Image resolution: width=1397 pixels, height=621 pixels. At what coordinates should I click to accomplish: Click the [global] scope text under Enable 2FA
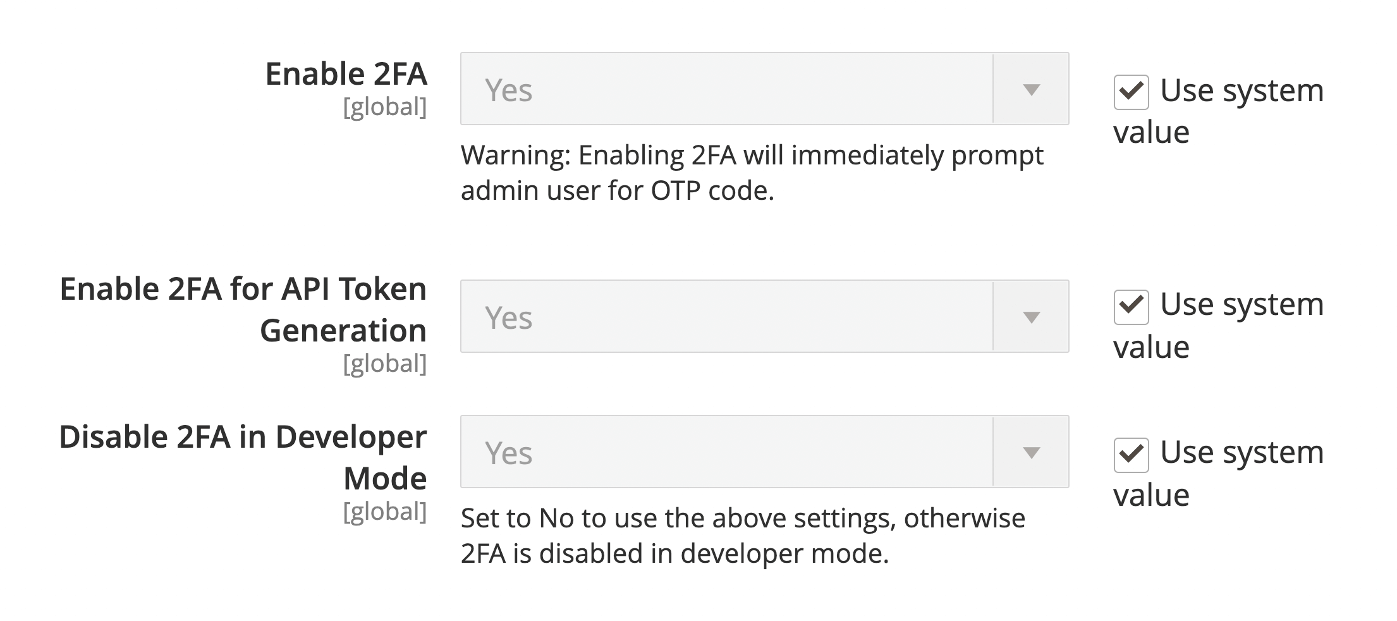(385, 106)
